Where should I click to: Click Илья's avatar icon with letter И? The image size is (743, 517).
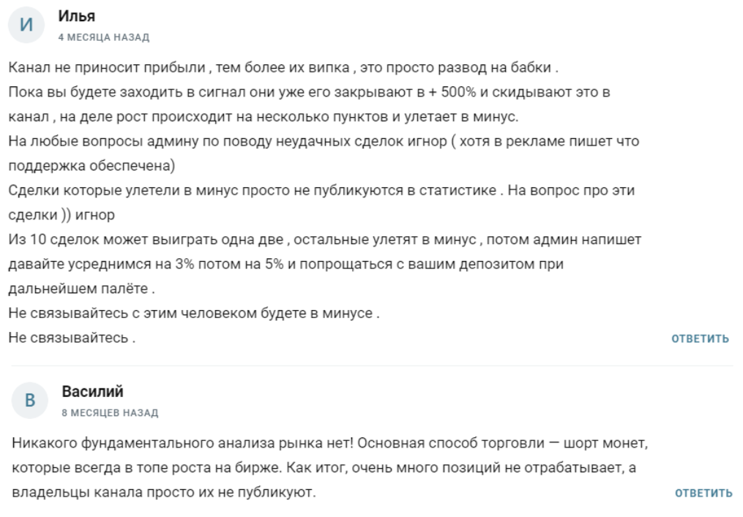27,25
